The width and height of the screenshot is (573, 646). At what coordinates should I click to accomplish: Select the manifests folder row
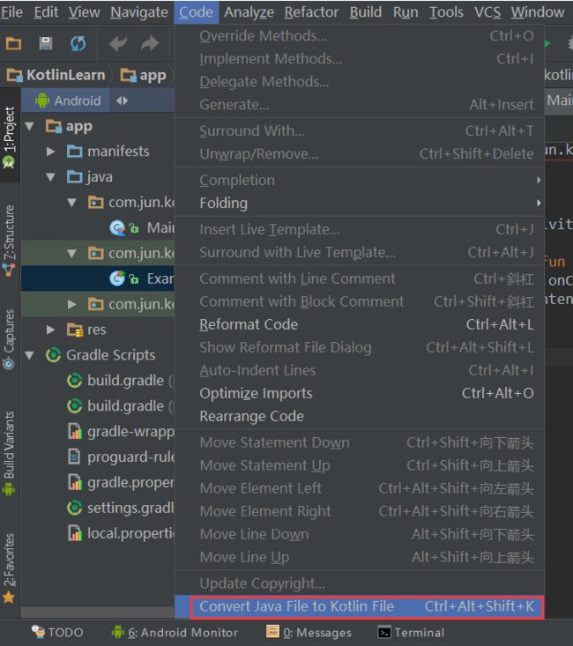coord(98,152)
